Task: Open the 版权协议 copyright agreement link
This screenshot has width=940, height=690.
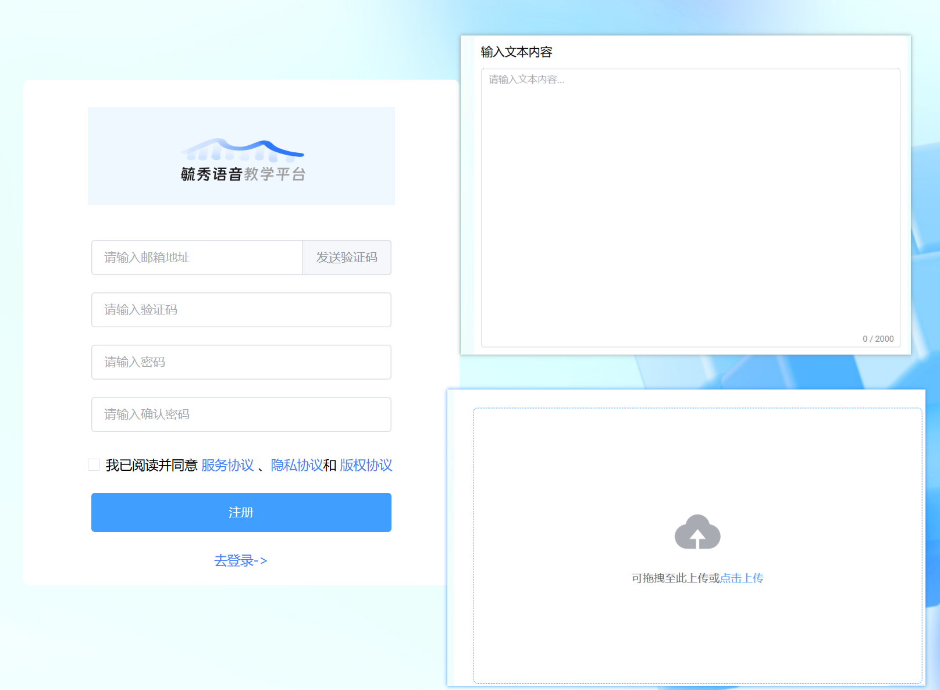Action: 366,466
